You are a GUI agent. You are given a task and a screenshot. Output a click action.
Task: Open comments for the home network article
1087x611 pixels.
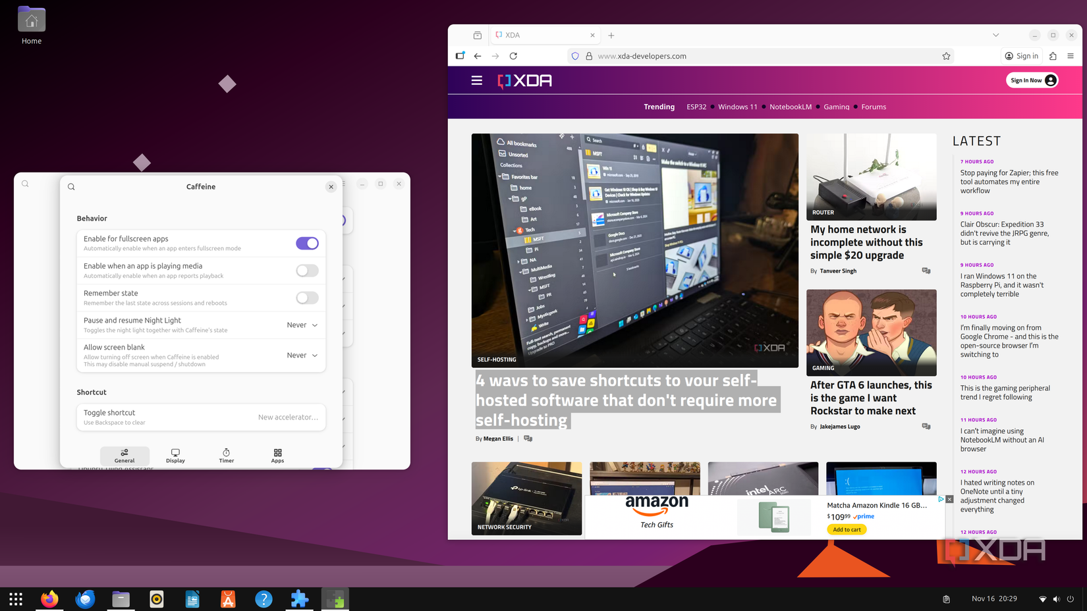point(926,271)
